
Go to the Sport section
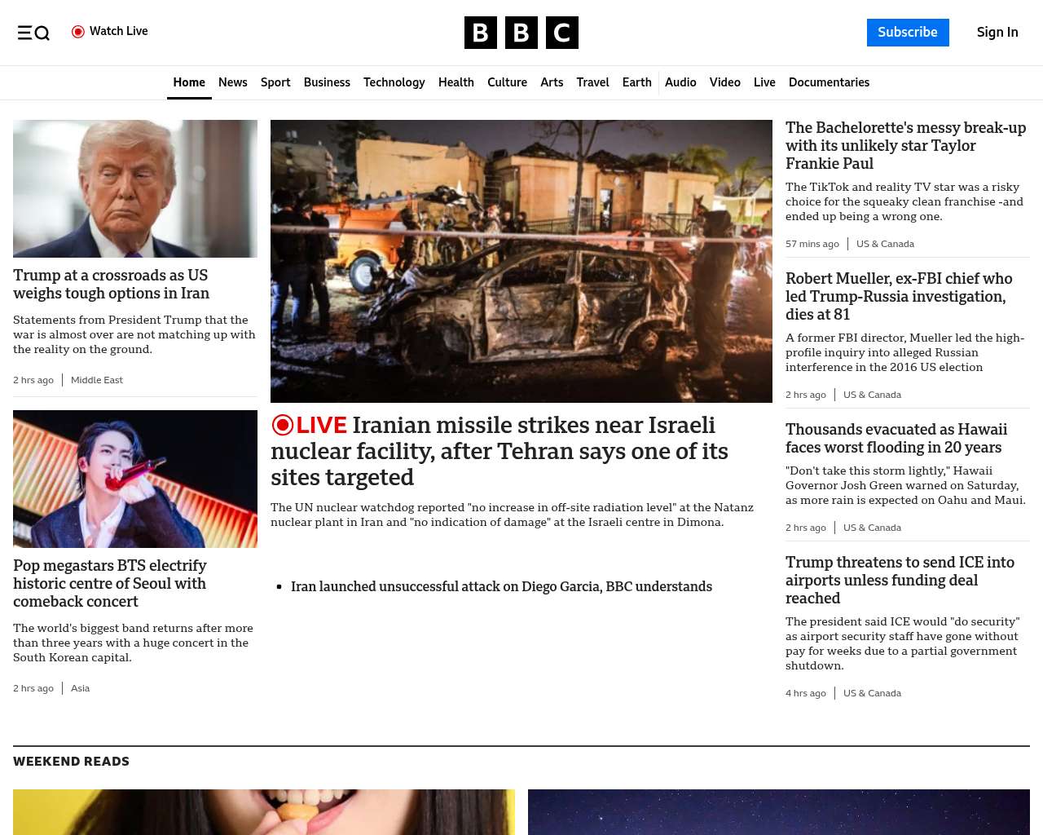[x=275, y=82]
